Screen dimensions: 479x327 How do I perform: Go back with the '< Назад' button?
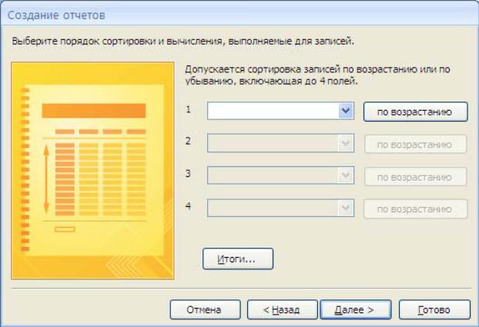pyautogui.click(x=282, y=309)
